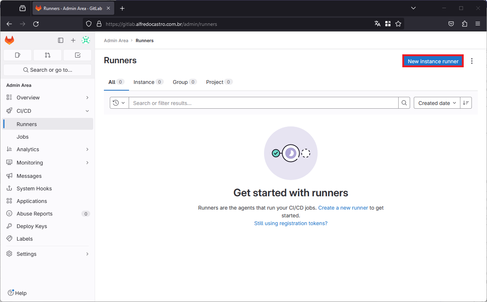Reload the page with the browser refresh button
Viewport: 487px width, 302px height.
(36, 24)
